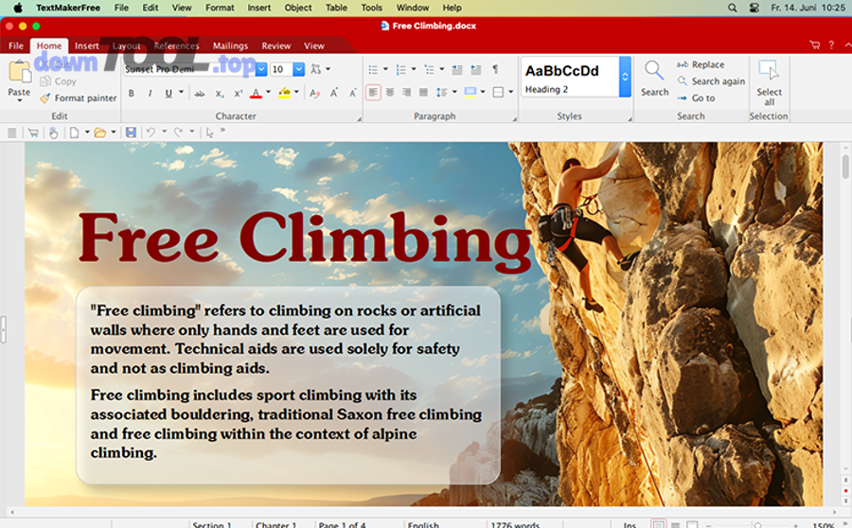Click the Search magnifier icon in the ribbon
852x528 pixels.
[653, 71]
